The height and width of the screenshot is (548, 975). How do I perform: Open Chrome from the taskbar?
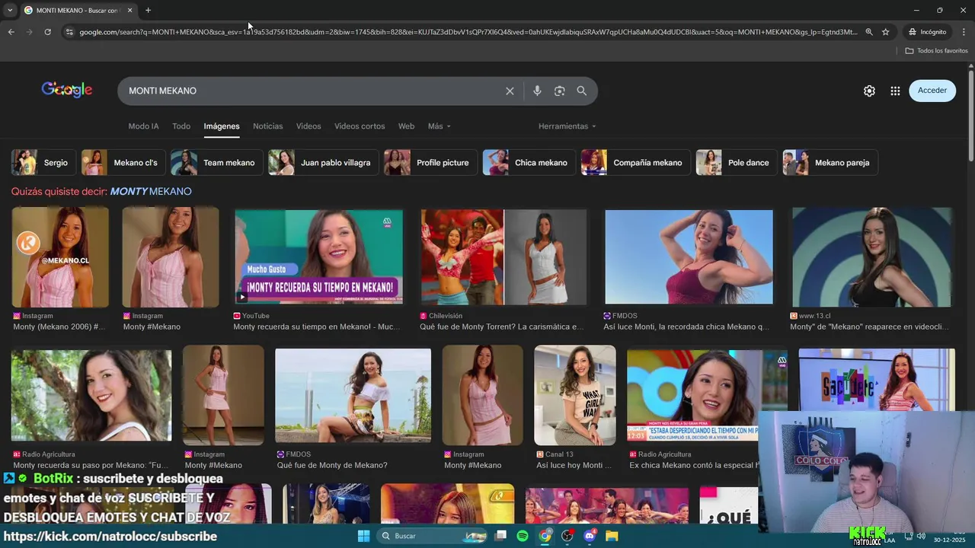tap(545, 536)
